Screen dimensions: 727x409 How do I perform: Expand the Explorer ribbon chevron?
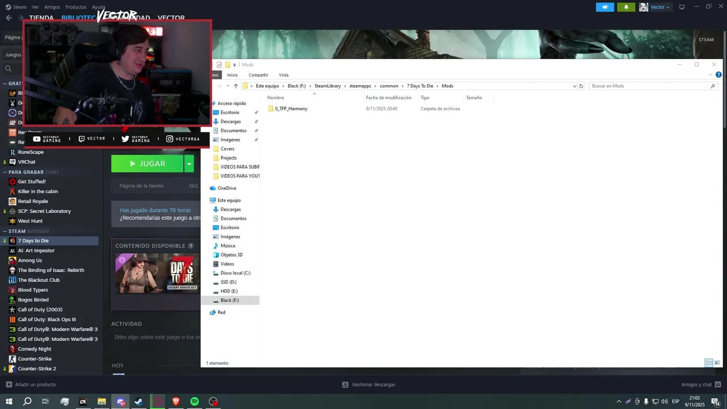coord(711,75)
